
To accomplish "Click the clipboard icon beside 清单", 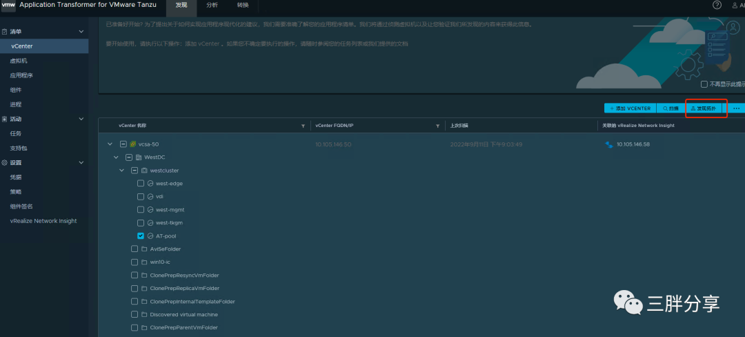I will (x=5, y=31).
